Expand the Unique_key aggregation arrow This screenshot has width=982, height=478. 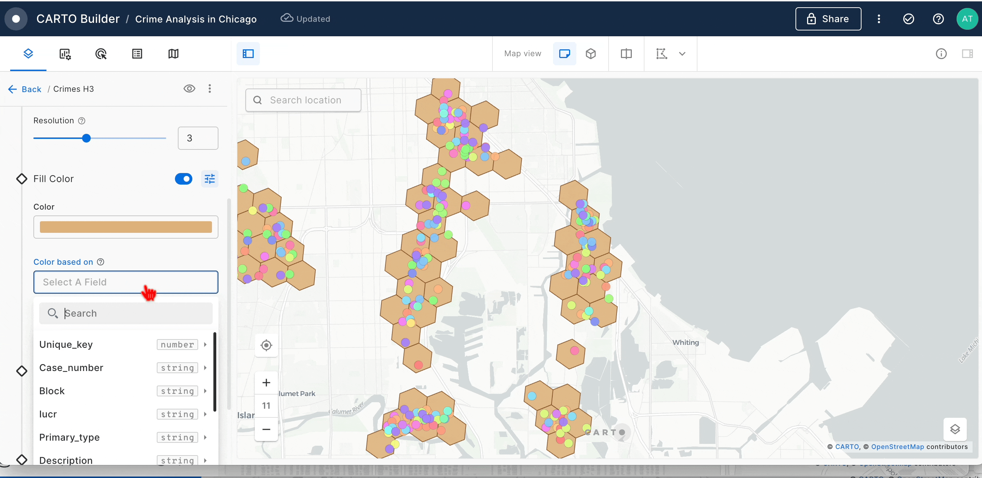pyautogui.click(x=205, y=344)
